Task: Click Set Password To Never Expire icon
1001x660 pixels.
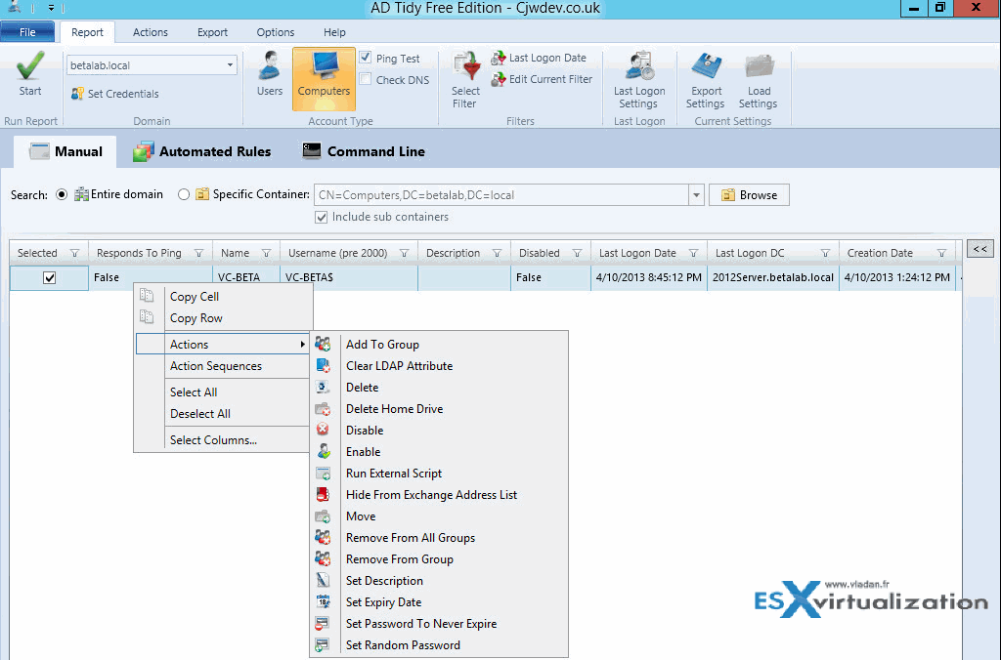Action: tap(323, 624)
